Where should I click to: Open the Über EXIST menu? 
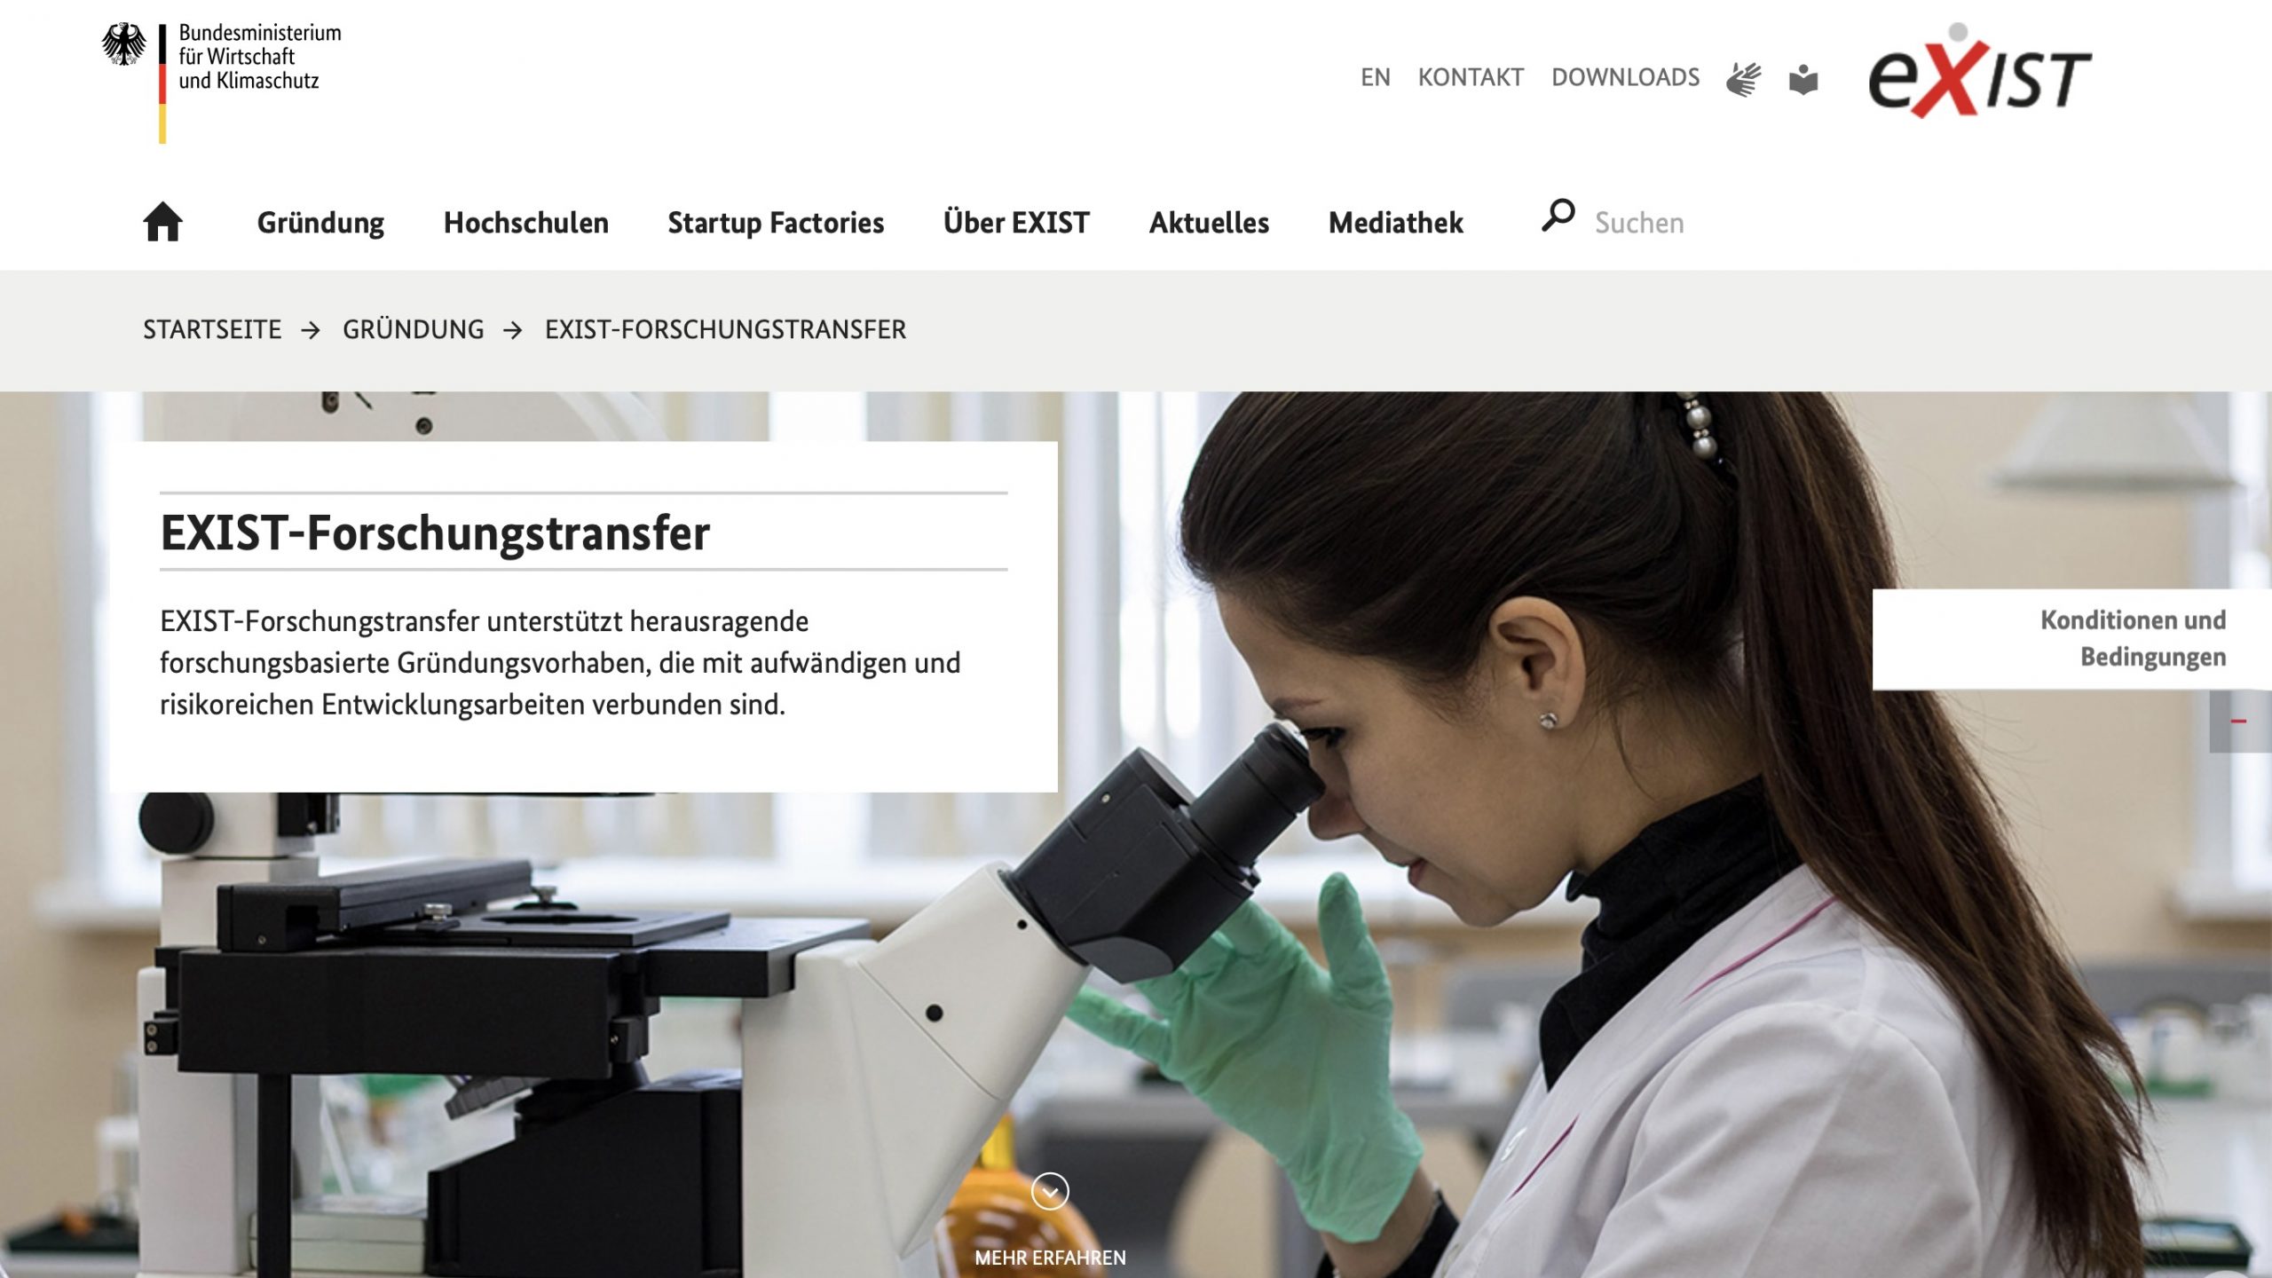[x=1016, y=222]
